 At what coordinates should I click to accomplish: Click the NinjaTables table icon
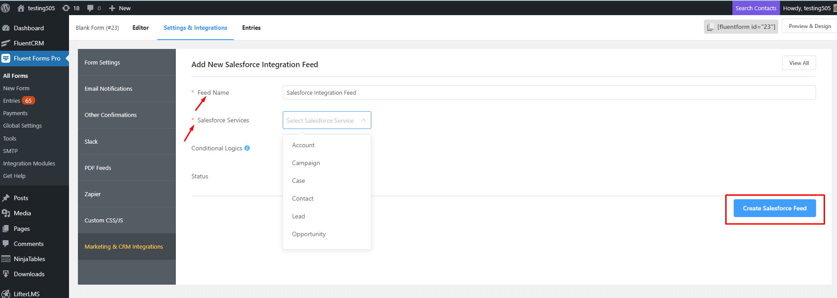click(6, 259)
